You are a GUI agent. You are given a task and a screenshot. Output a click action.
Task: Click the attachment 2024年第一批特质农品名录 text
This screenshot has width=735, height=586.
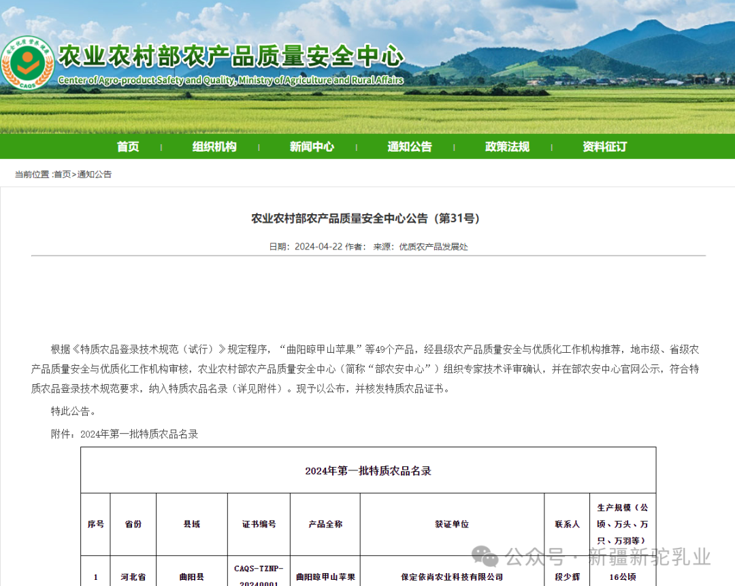point(140,434)
